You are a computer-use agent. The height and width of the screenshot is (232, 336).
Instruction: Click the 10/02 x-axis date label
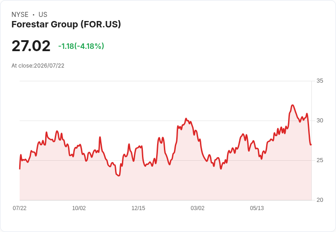pos(79,208)
